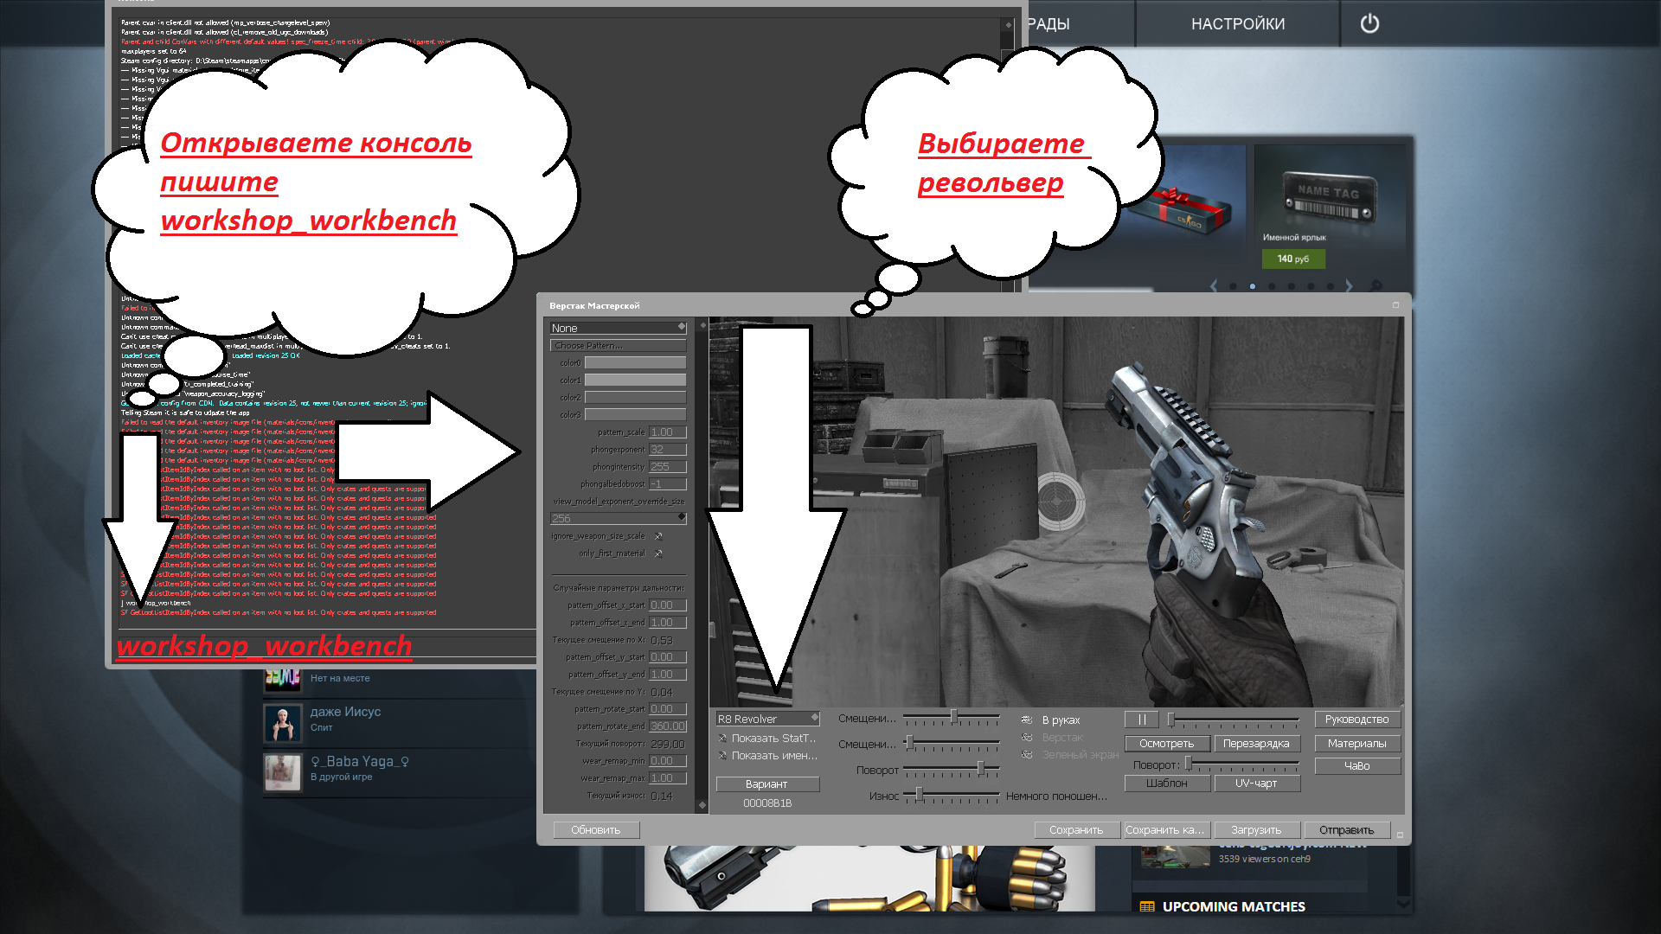Toggle only_first_material checkbox

tap(658, 553)
